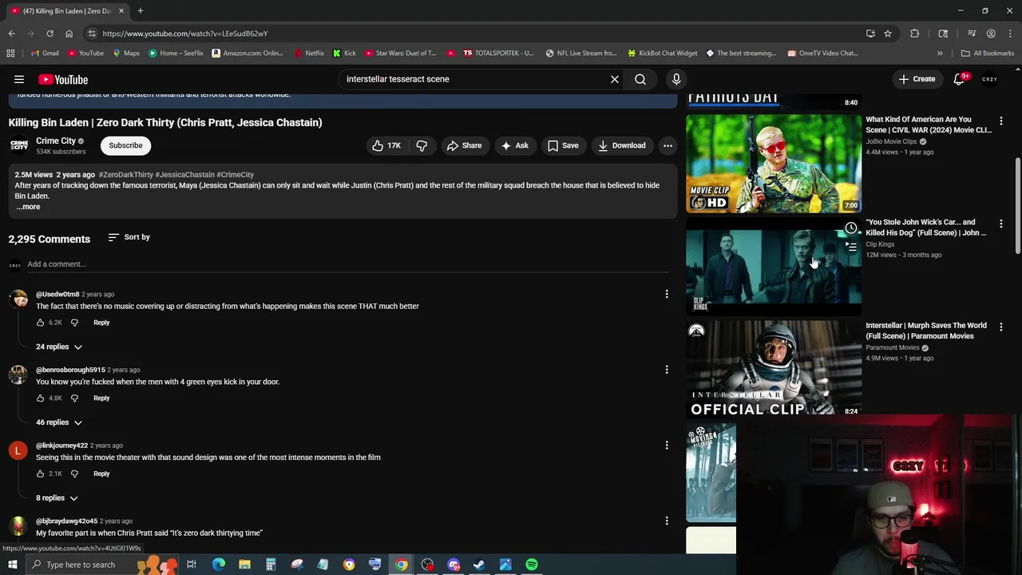Screen dimensions: 1022x575
Task: Like the @Usedw0tm8 comment
Action: (x=40, y=323)
